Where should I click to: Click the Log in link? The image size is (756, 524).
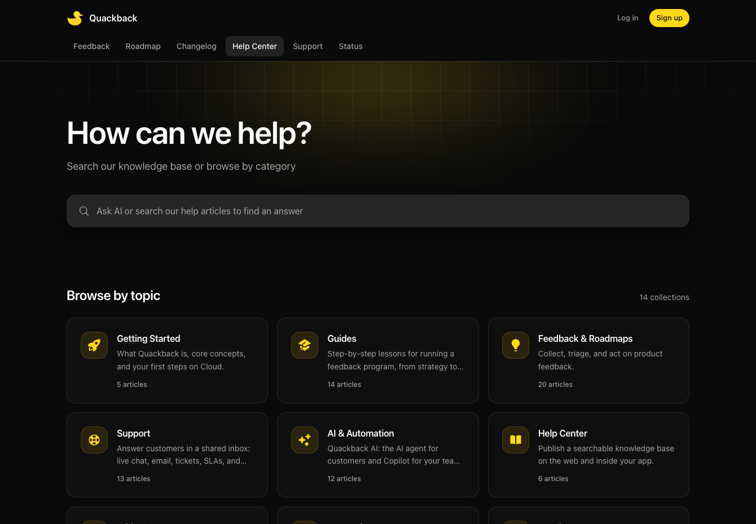pyautogui.click(x=627, y=18)
